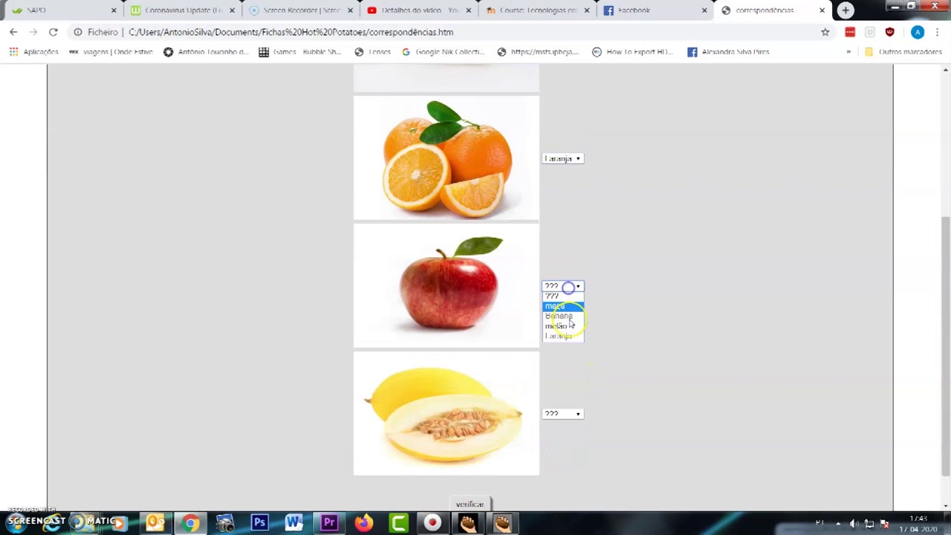
Task: Click the address bar URL field
Action: click(x=446, y=32)
